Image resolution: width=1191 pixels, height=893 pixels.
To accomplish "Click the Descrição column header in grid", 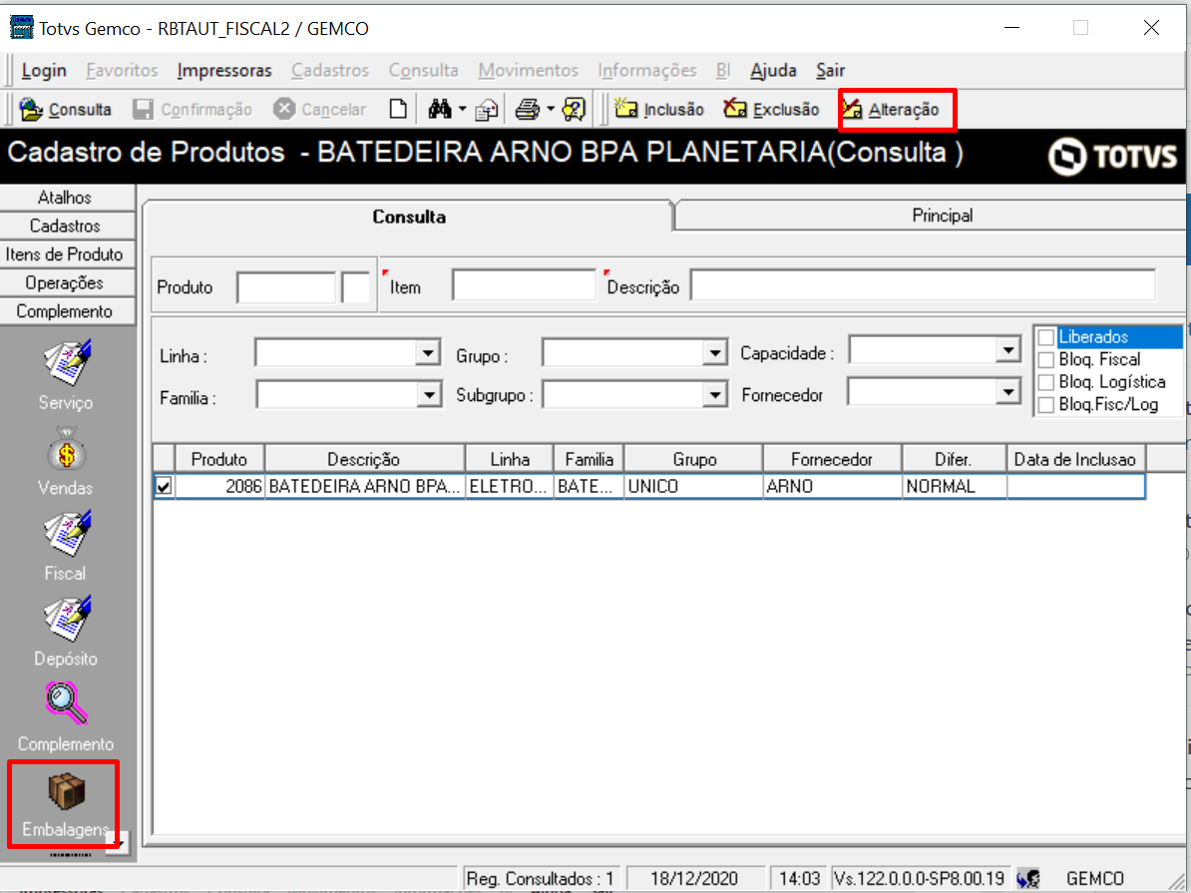I will tap(364, 459).
